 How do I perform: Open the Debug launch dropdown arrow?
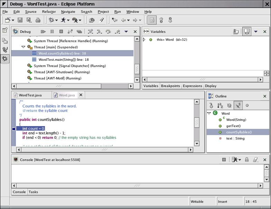pyautogui.click(x=57, y=20)
